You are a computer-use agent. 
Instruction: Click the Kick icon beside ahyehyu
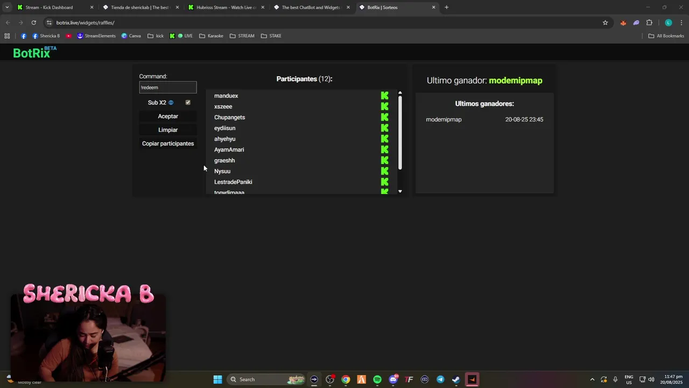pyautogui.click(x=384, y=139)
